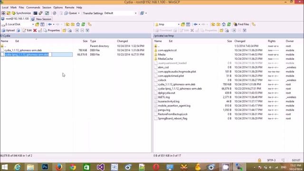Sort local panel by Name column
304x171 pixels.
click(x=4, y=41)
